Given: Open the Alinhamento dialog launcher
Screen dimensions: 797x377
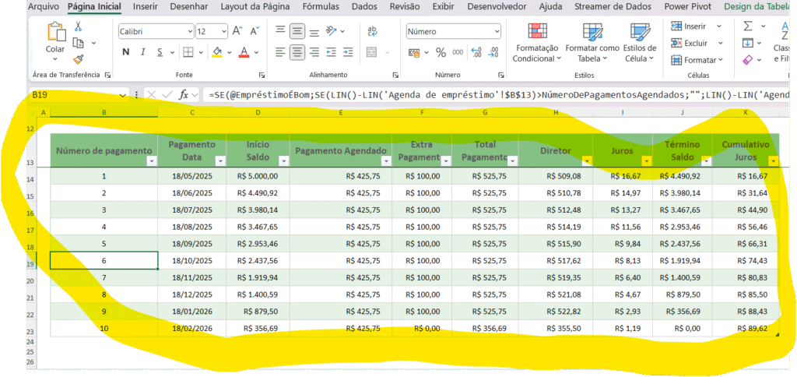Looking at the screenshot, I should (395, 76).
